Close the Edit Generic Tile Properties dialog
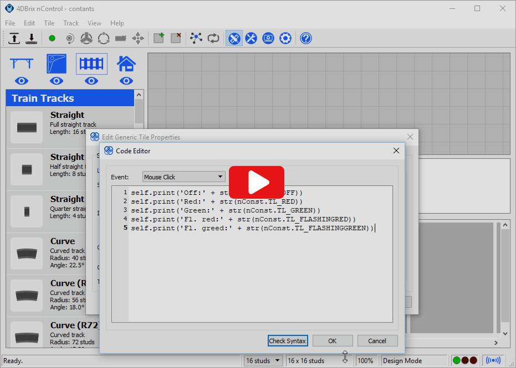The width and height of the screenshot is (516, 368). coord(410,137)
